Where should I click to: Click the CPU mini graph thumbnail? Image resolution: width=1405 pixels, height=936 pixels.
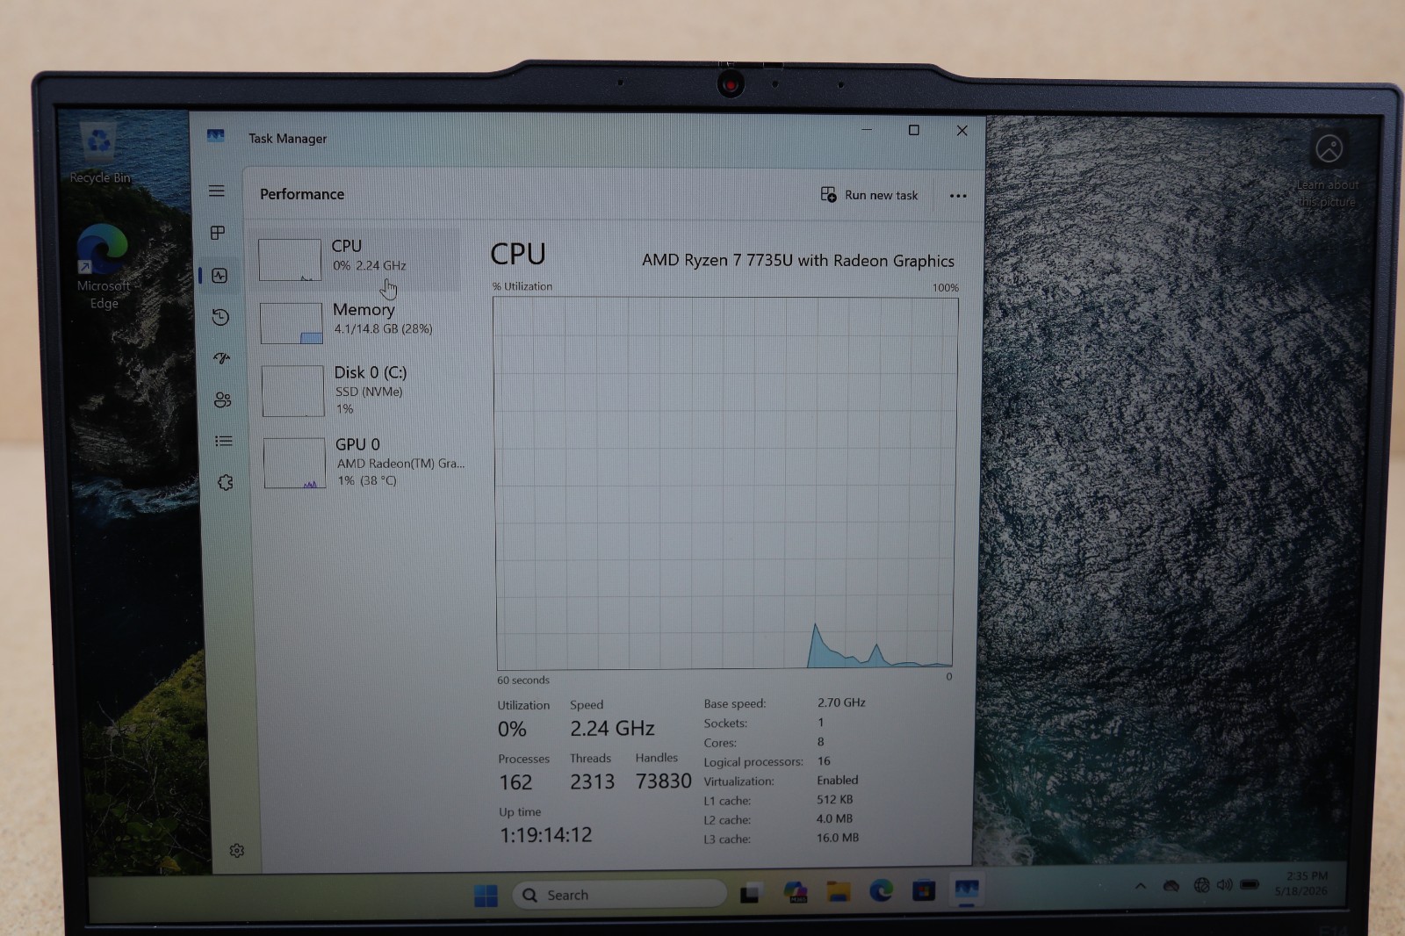pyautogui.click(x=290, y=260)
